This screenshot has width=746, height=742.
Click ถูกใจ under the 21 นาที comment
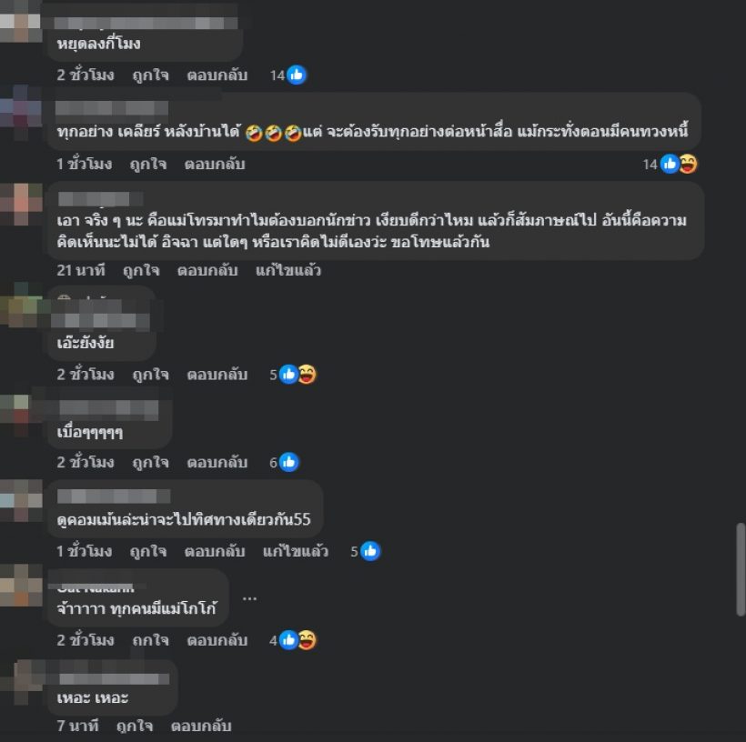[x=141, y=270]
